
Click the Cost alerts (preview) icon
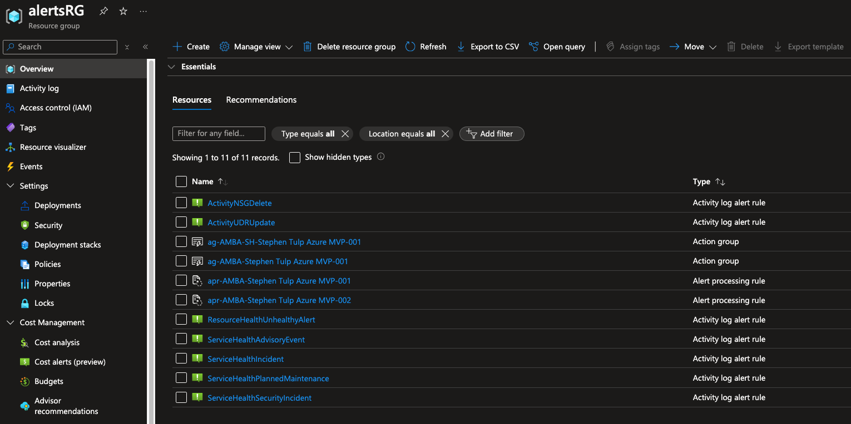pyautogui.click(x=24, y=362)
